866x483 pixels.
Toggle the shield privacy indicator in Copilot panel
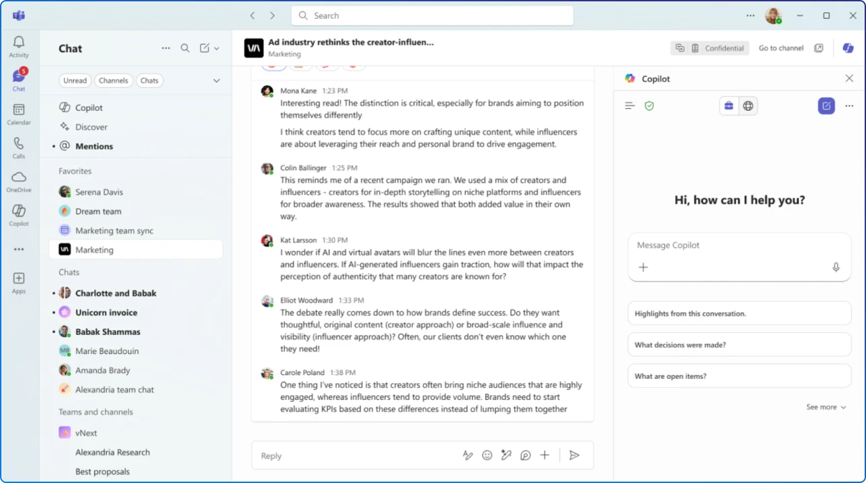(x=649, y=105)
